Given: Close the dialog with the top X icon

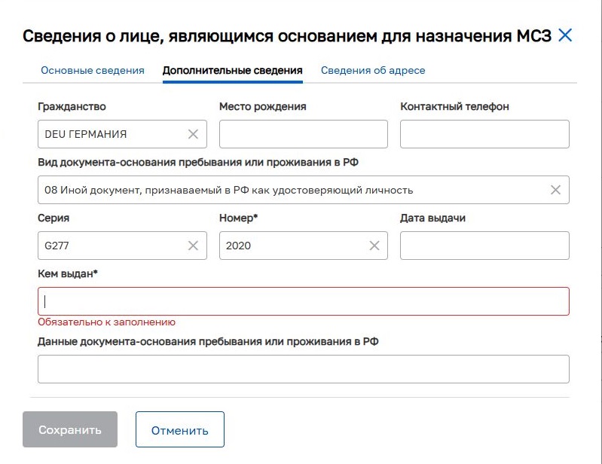Looking at the screenshot, I should click(565, 35).
